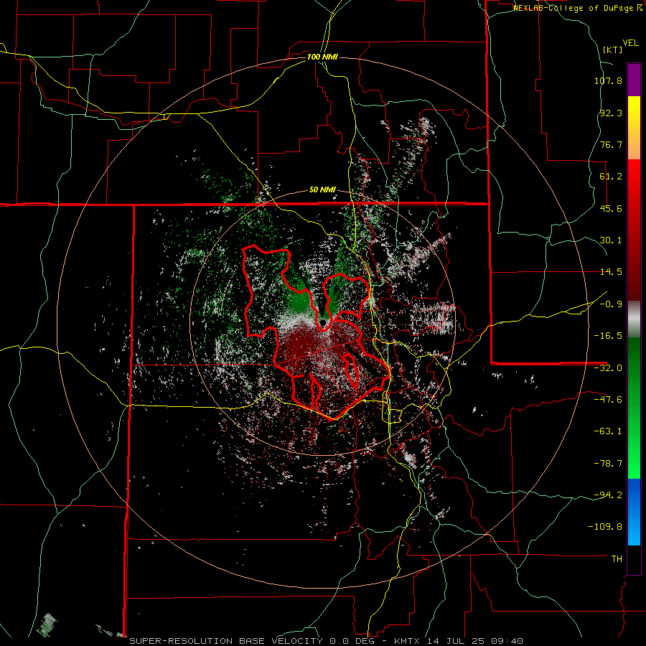Click the radar site center black dot
The image size is (646, 646).
click(x=322, y=322)
